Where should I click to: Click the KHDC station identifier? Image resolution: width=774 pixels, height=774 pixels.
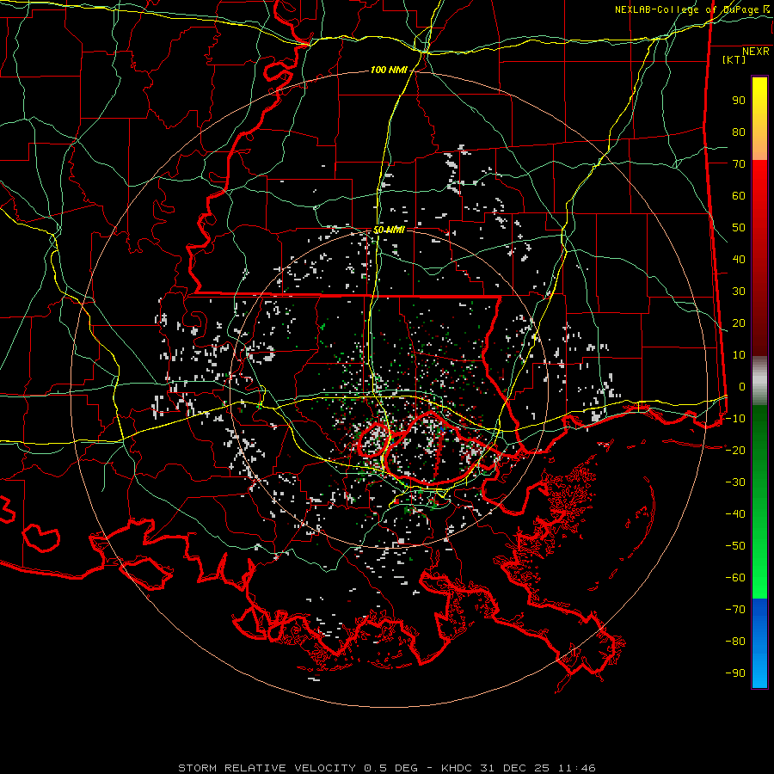[457, 768]
